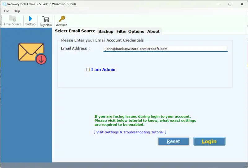Click 'Please Enter your Email Account Credentials' heading
This screenshot has height=168, width=248.
pos(102,40)
